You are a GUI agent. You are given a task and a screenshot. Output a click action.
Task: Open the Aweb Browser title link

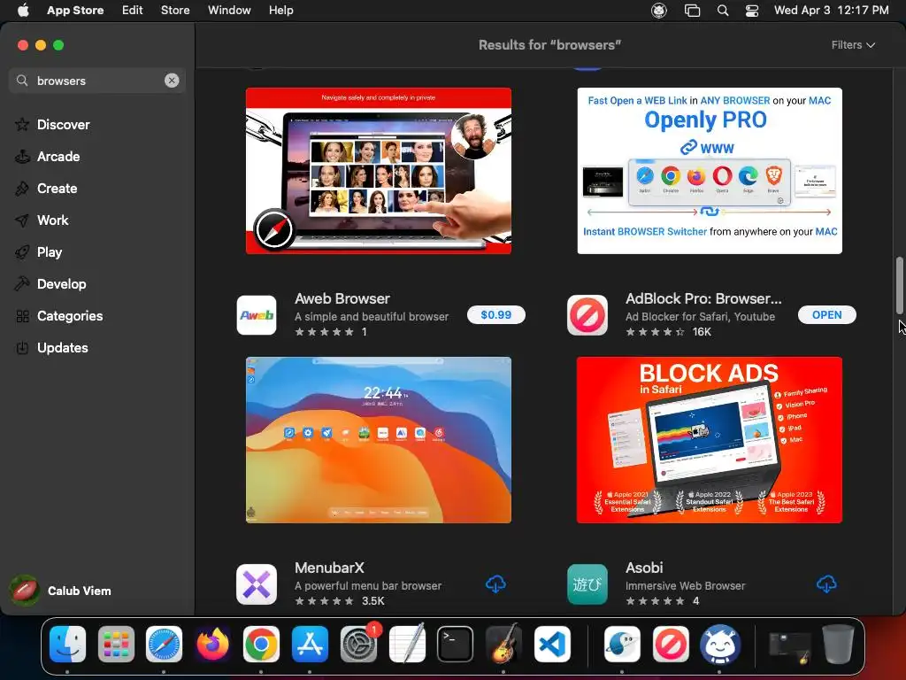pyautogui.click(x=342, y=298)
